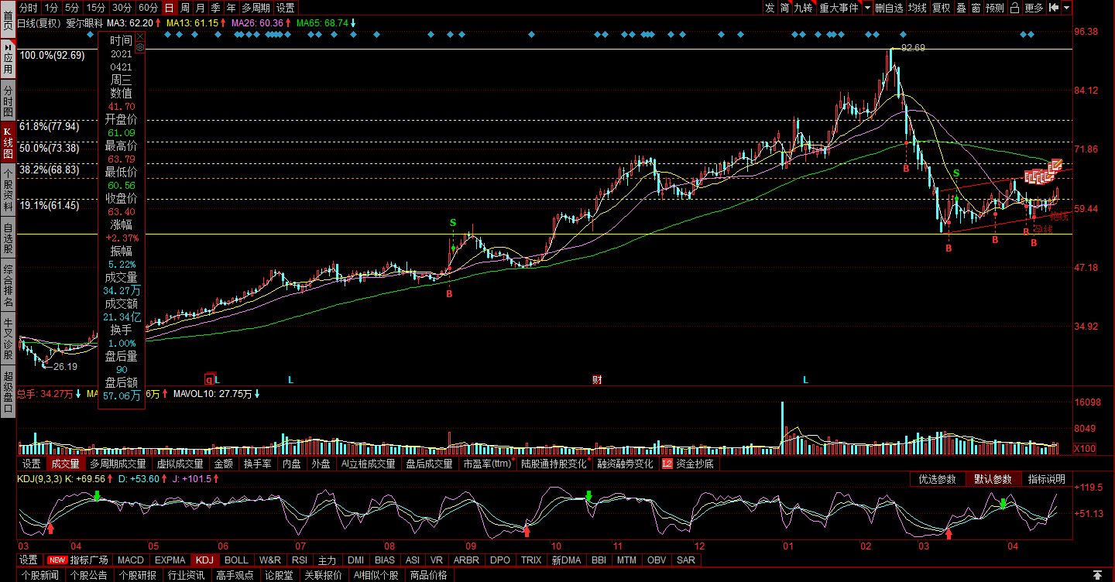This screenshot has width=1115, height=582.
Task: Select the MACD indicator tab
Action: click(130, 560)
